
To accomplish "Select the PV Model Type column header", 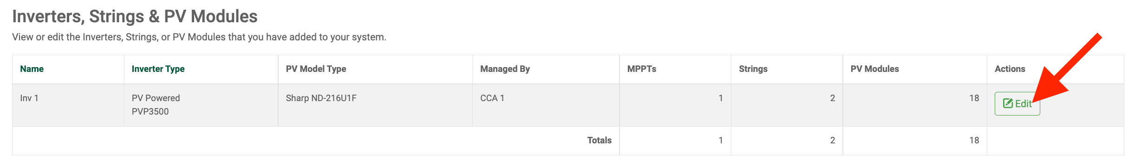I will click(x=316, y=69).
